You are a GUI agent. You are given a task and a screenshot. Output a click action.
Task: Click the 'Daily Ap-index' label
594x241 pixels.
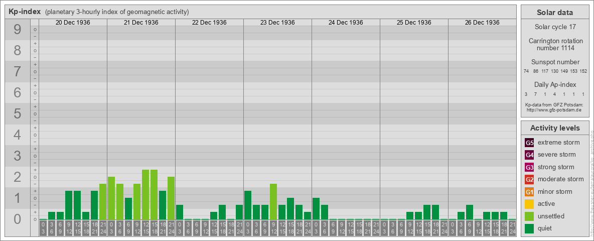pos(555,84)
